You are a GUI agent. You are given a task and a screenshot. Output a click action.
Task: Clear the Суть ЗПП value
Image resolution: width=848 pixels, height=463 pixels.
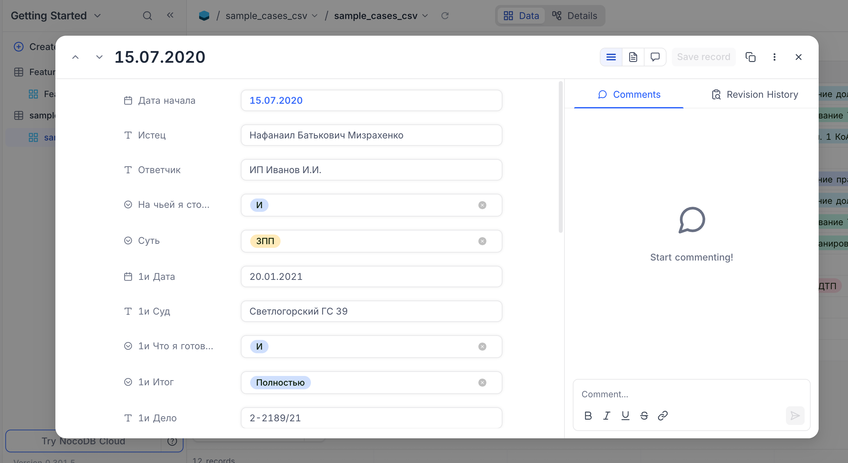(x=482, y=241)
